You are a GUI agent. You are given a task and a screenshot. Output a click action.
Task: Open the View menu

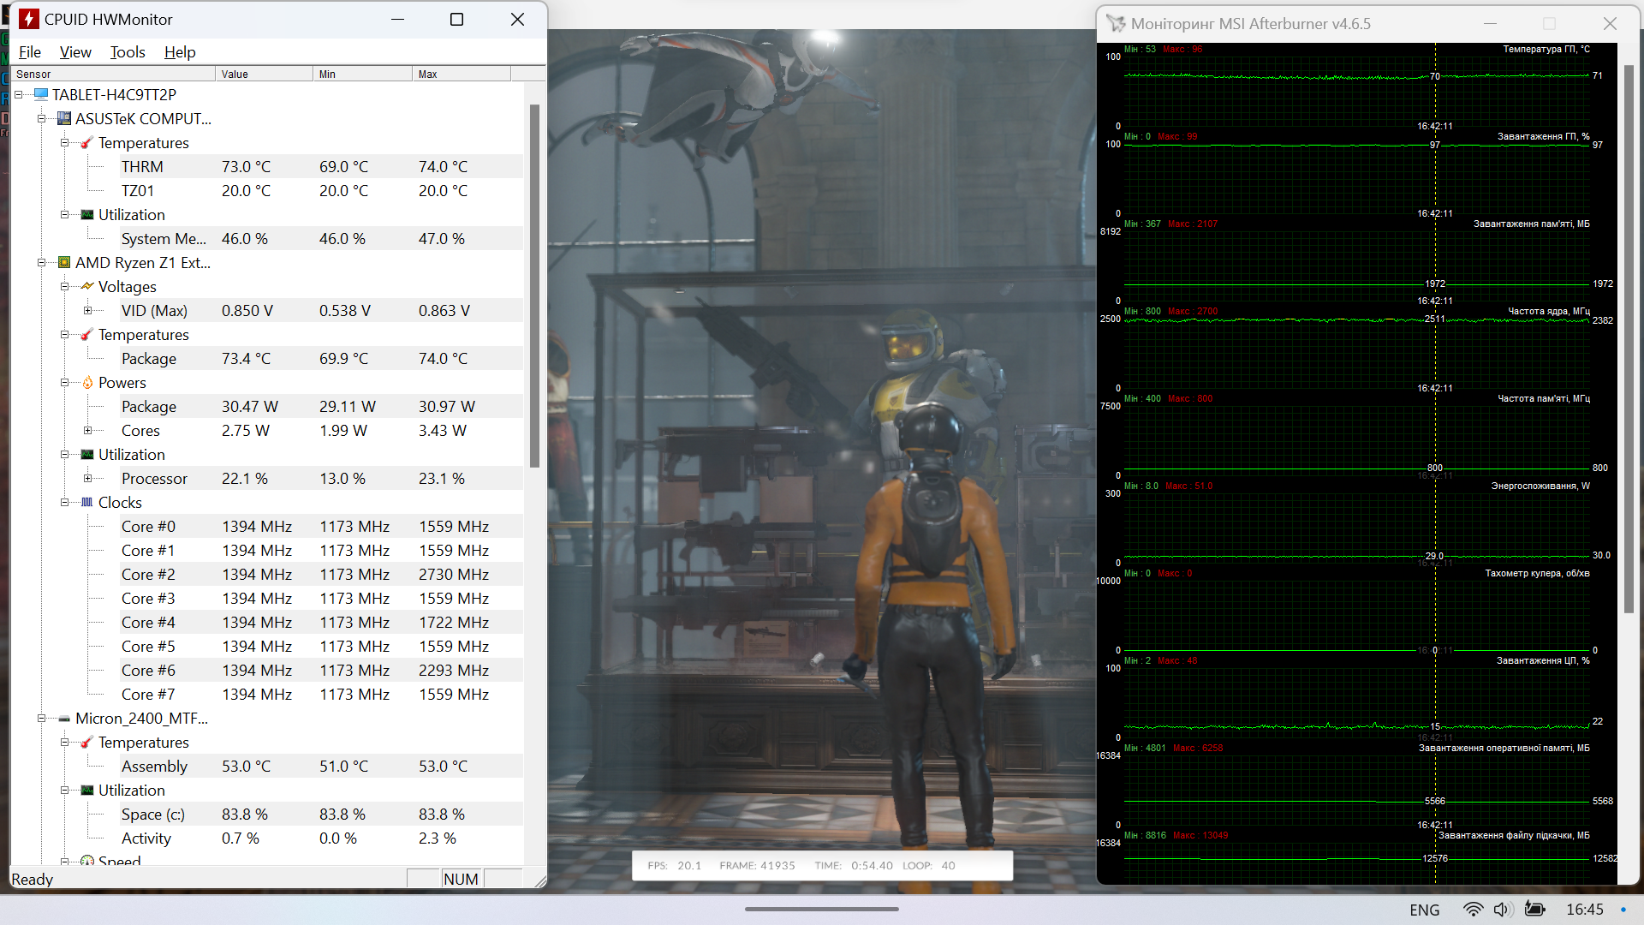(75, 52)
